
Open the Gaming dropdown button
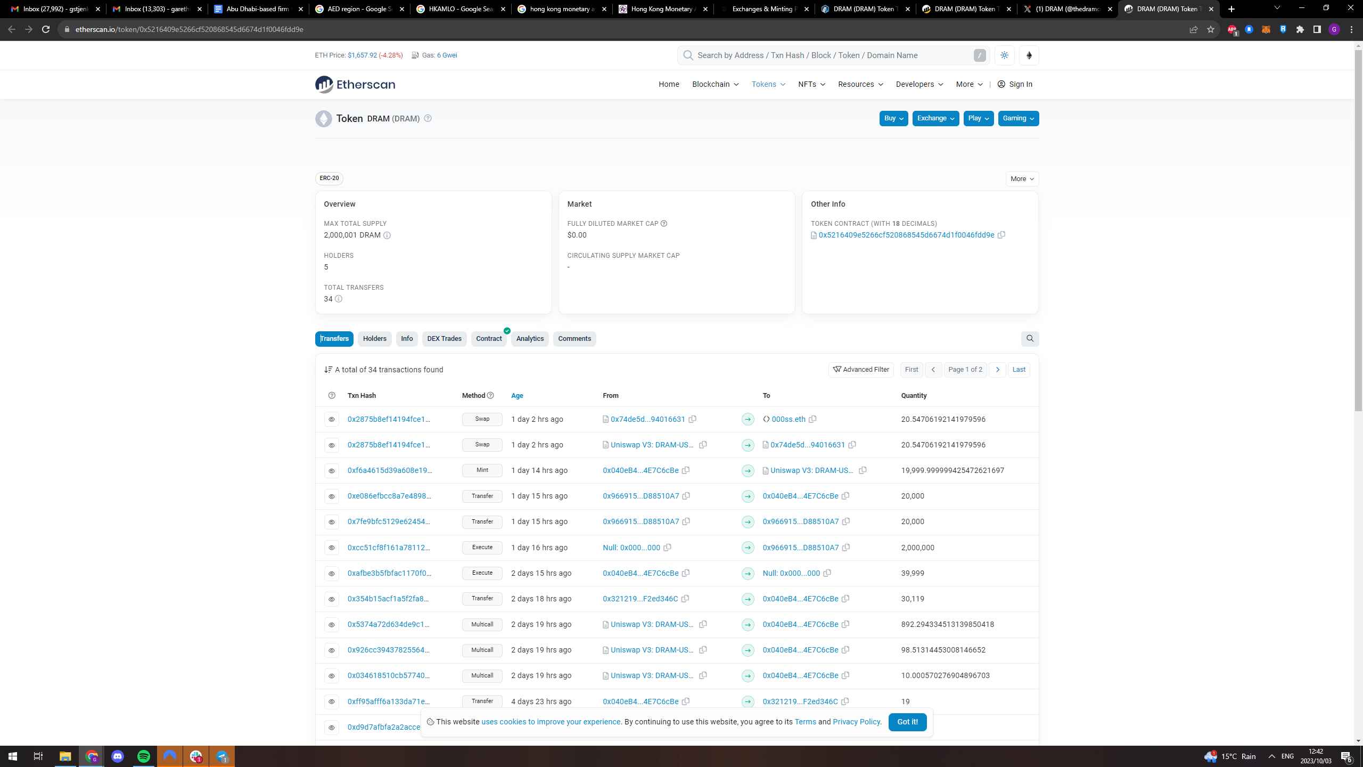coord(1018,118)
